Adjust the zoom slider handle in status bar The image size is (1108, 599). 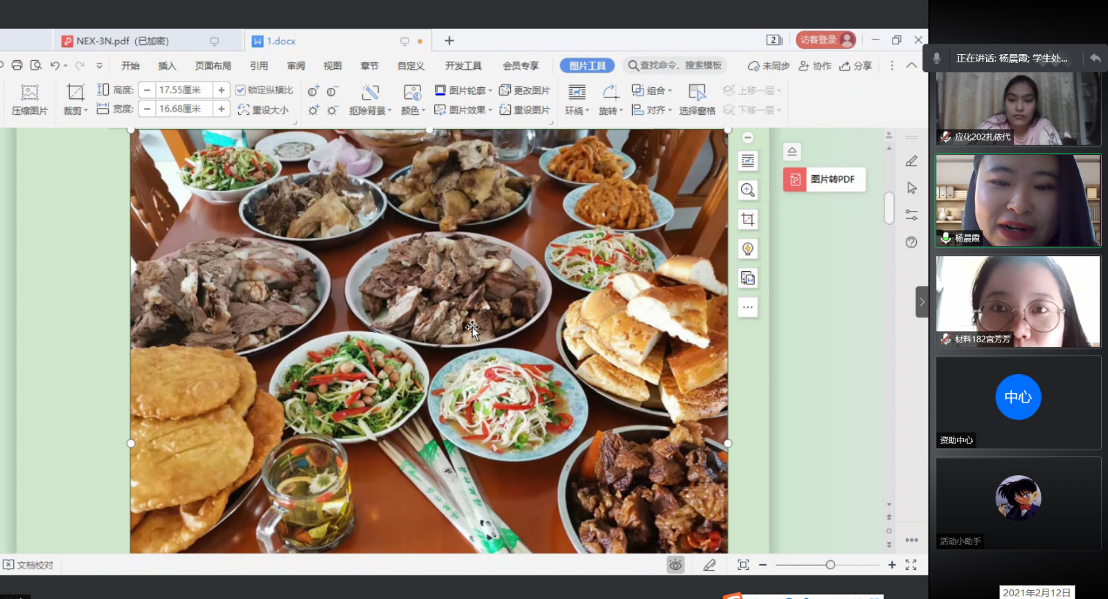(x=830, y=565)
